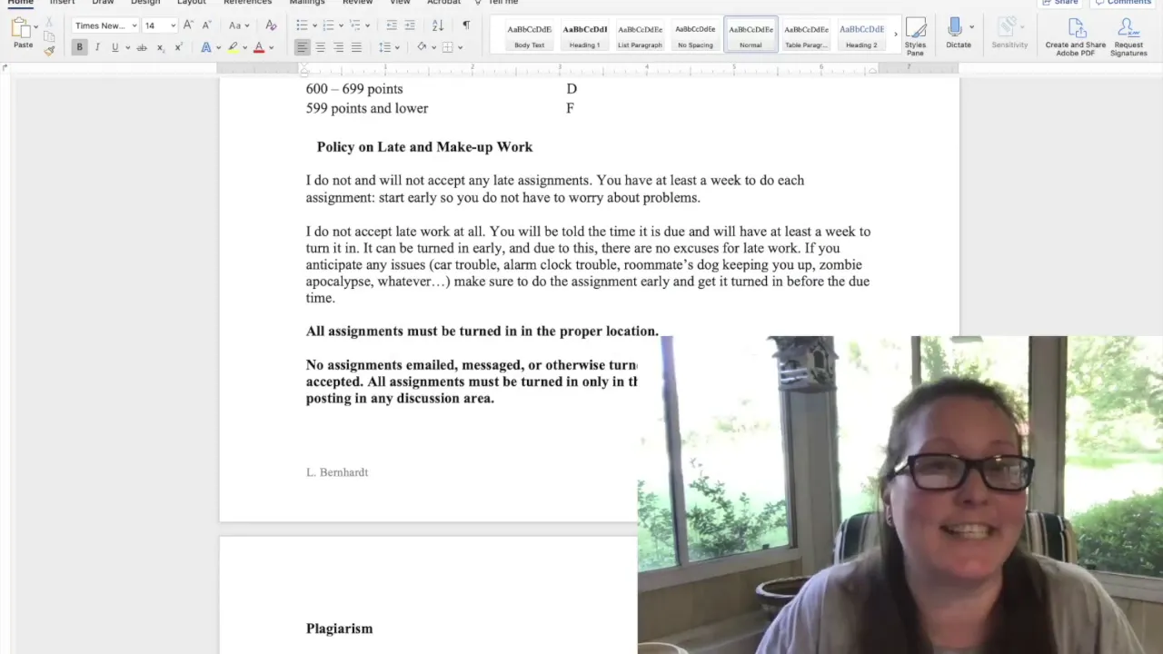Click the Paste clipboard icon
Image resolution: width=1163 pixels, height=654 pixels.
21,29
